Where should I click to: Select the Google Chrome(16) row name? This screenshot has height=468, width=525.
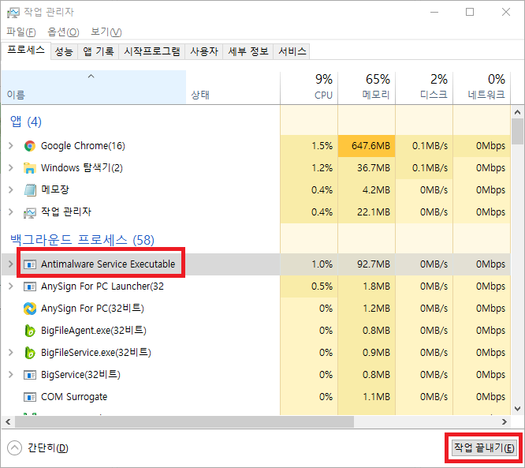click(x=83, y=146)
